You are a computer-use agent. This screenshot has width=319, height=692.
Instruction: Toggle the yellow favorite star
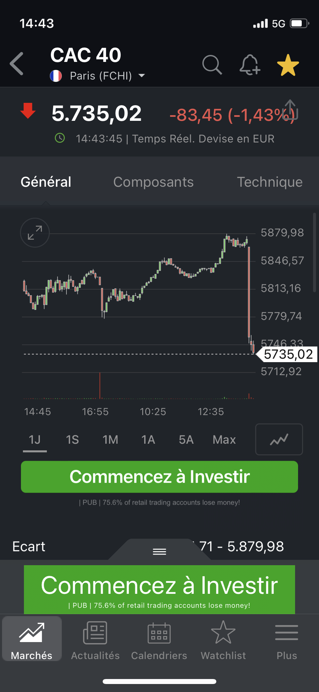pyautogui.click(x=288, y=65)
